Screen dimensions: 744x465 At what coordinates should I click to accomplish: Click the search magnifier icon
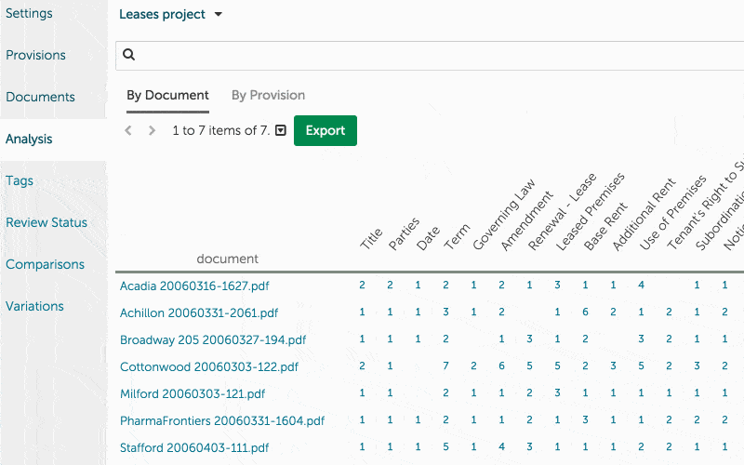click(128, 55)
